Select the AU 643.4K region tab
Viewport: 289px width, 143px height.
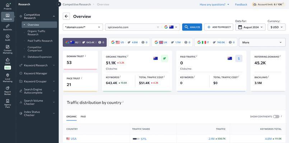(85, 42)
